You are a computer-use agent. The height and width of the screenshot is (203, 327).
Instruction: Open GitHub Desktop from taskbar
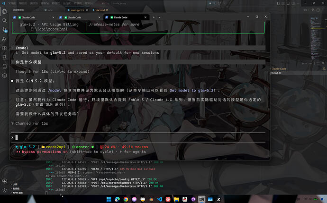193,199
